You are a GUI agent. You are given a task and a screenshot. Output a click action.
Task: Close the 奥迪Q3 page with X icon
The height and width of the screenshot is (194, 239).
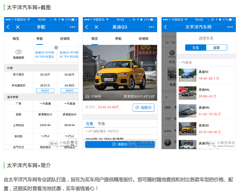pos(96,27)
